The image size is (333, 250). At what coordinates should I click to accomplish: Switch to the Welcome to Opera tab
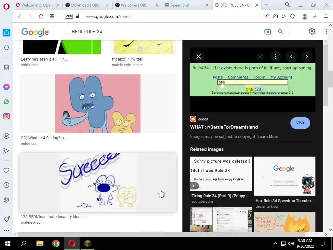coord(37,5)
